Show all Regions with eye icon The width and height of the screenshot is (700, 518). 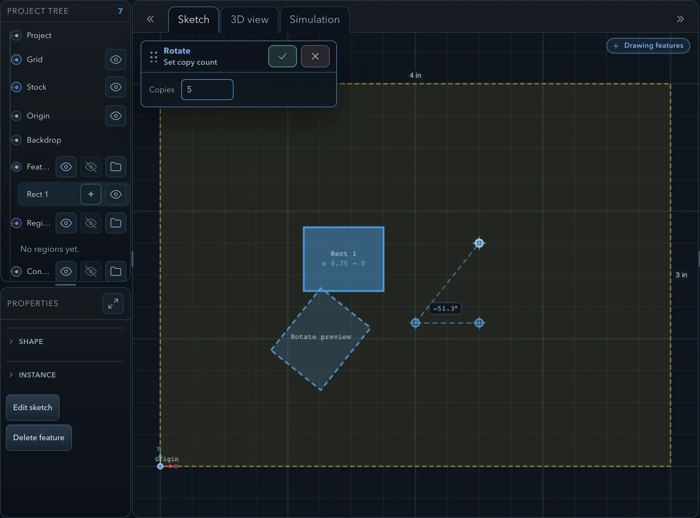(x=66, y=223)
